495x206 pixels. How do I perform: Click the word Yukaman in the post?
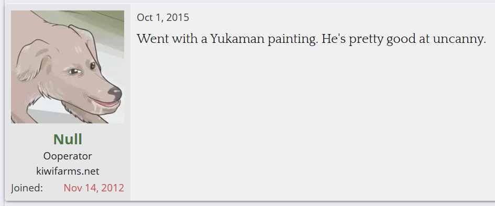(x=237, y=39)
